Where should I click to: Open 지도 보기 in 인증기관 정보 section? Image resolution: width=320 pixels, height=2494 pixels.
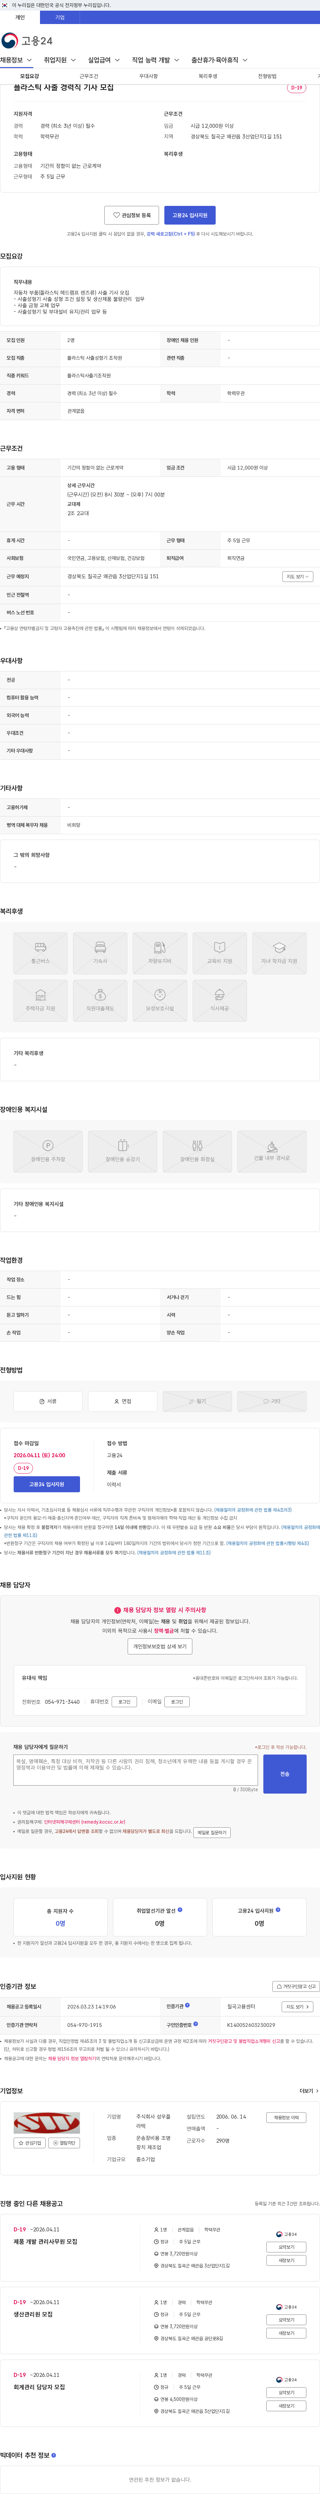(x=298, y=2007)
